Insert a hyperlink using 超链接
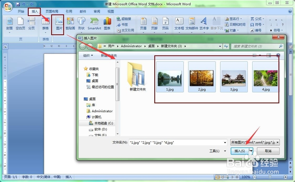This screenshot has width=295, height=182. tap(124, 18)
